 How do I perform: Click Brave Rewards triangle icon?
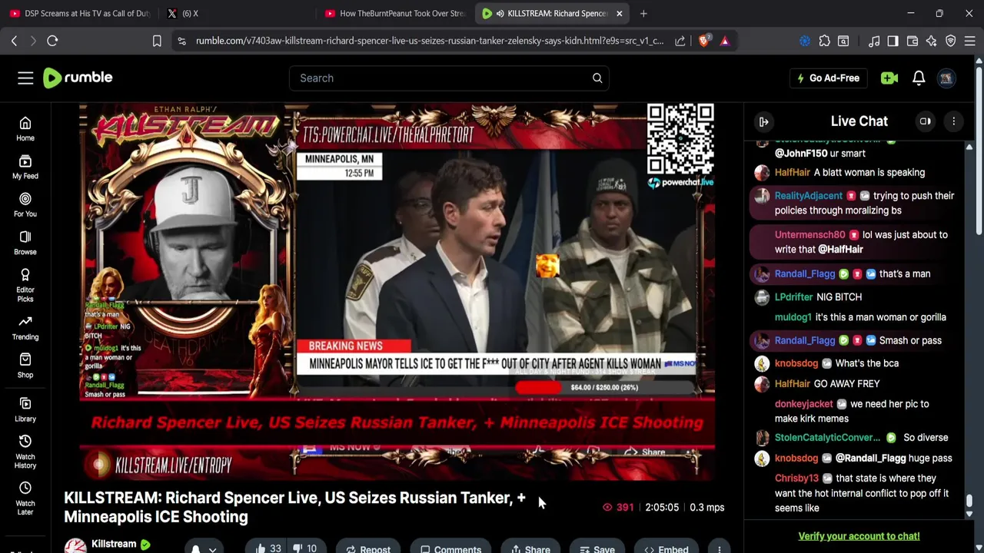tap(725, 41)
